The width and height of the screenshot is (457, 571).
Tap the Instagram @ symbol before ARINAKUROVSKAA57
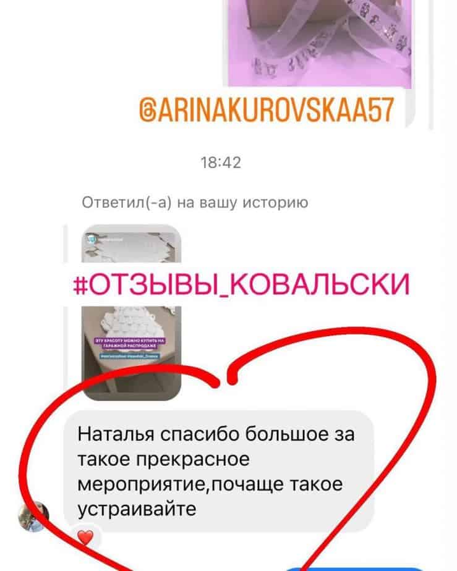[x=148, y=109]
